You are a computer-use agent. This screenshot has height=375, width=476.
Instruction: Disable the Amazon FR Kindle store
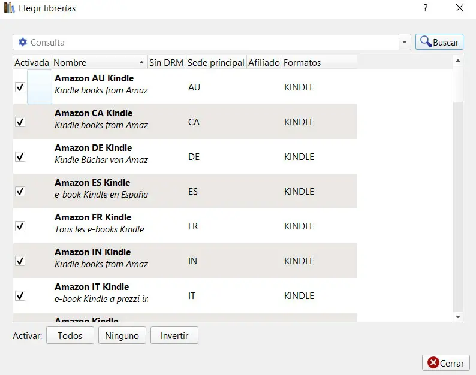click(x=20, y=226)
